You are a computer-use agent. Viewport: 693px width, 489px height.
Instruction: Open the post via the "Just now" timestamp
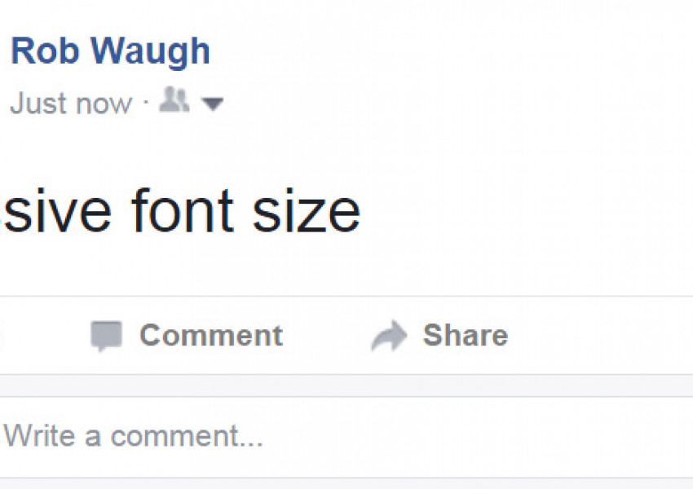tap(71, 104)
